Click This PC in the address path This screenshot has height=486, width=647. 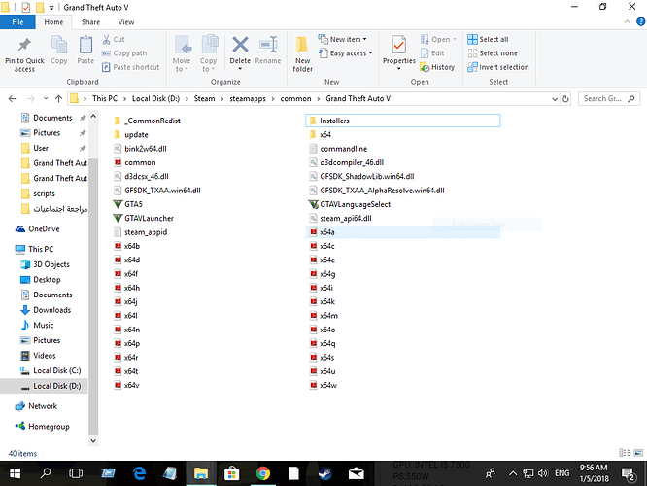pos(105,99)
